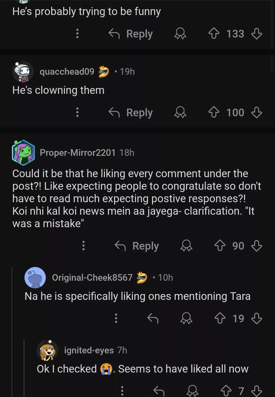Upvote quacchead09's 'He's clowning them' comment
The image size is (275, 397).
pos(214,112)
